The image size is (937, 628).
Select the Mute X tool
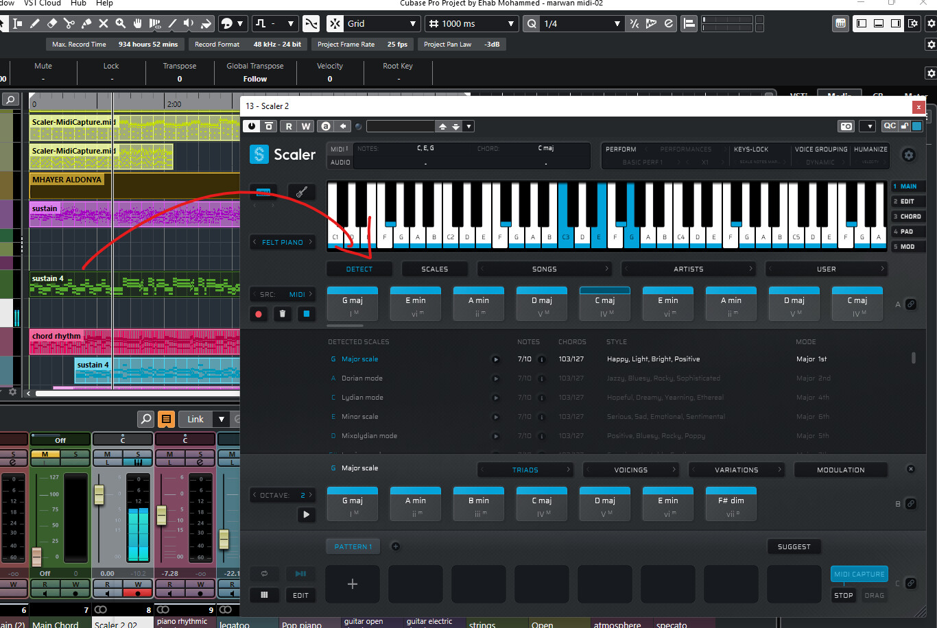104,23
